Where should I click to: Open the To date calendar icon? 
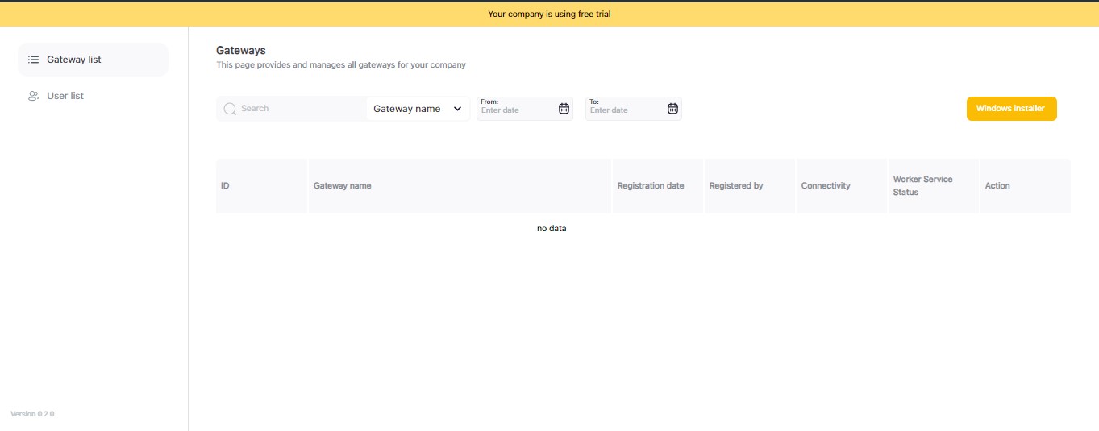click(672, 109)
